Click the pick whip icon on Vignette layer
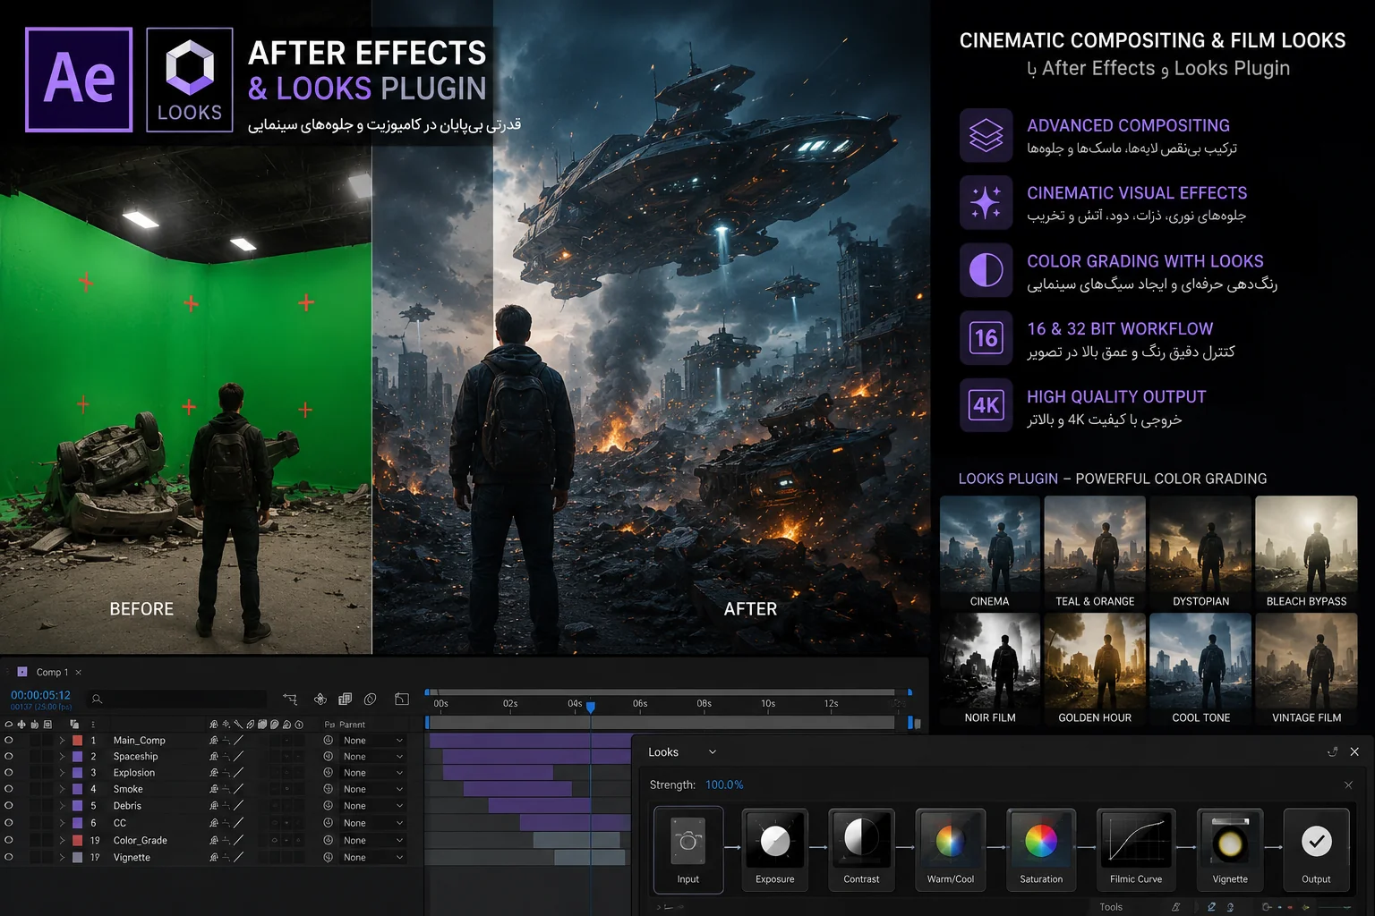Image resolution: width=1375 pixels, height=916 pixels. [328, 858]
